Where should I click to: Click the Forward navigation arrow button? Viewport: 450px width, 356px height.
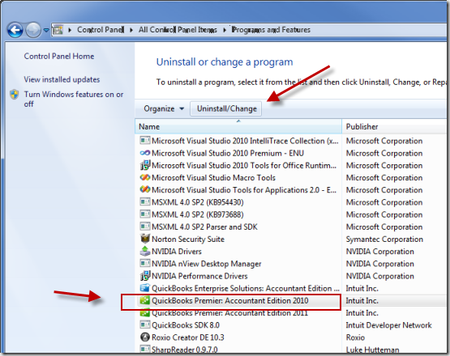33,30
